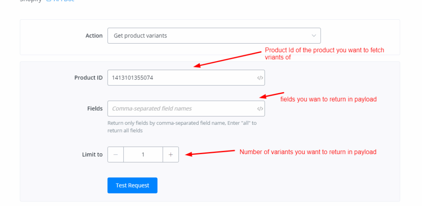Expand the Action dropdown chevron arrow
This screenshot has width=422, height=206.
pos(314,36)
